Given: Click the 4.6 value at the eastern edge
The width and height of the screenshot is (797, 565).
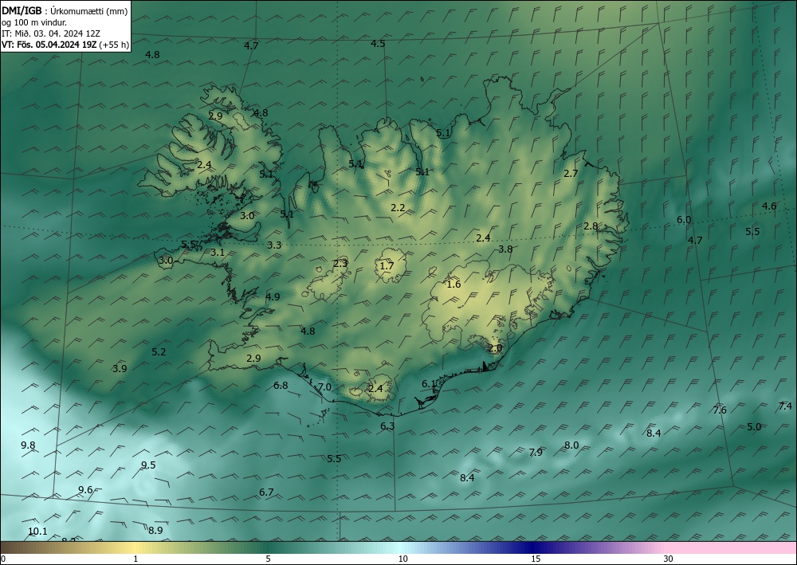Looking at the screenshot, I should (769, 206).
